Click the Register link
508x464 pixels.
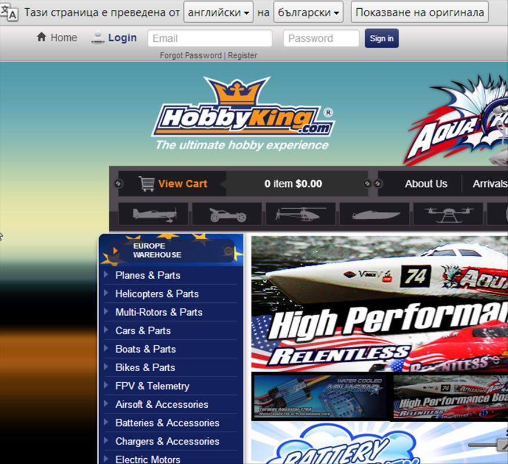click(242, 56)
